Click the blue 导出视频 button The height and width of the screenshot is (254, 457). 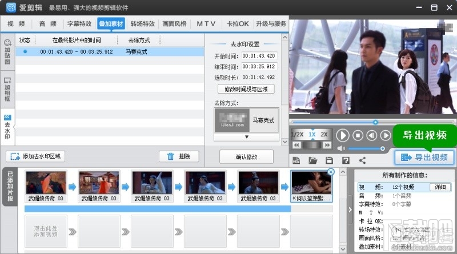424,158
